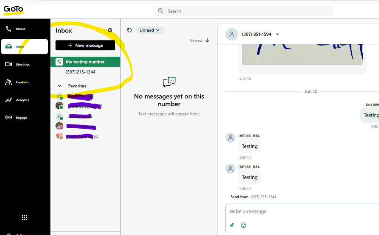Click the outgoing Testing message bubble
This screenshot has height=235, width=379.
370,115
